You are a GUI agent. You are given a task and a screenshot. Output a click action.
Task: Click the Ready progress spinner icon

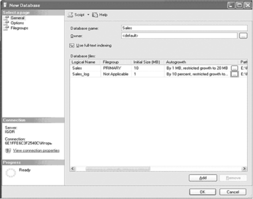point(11,173)
